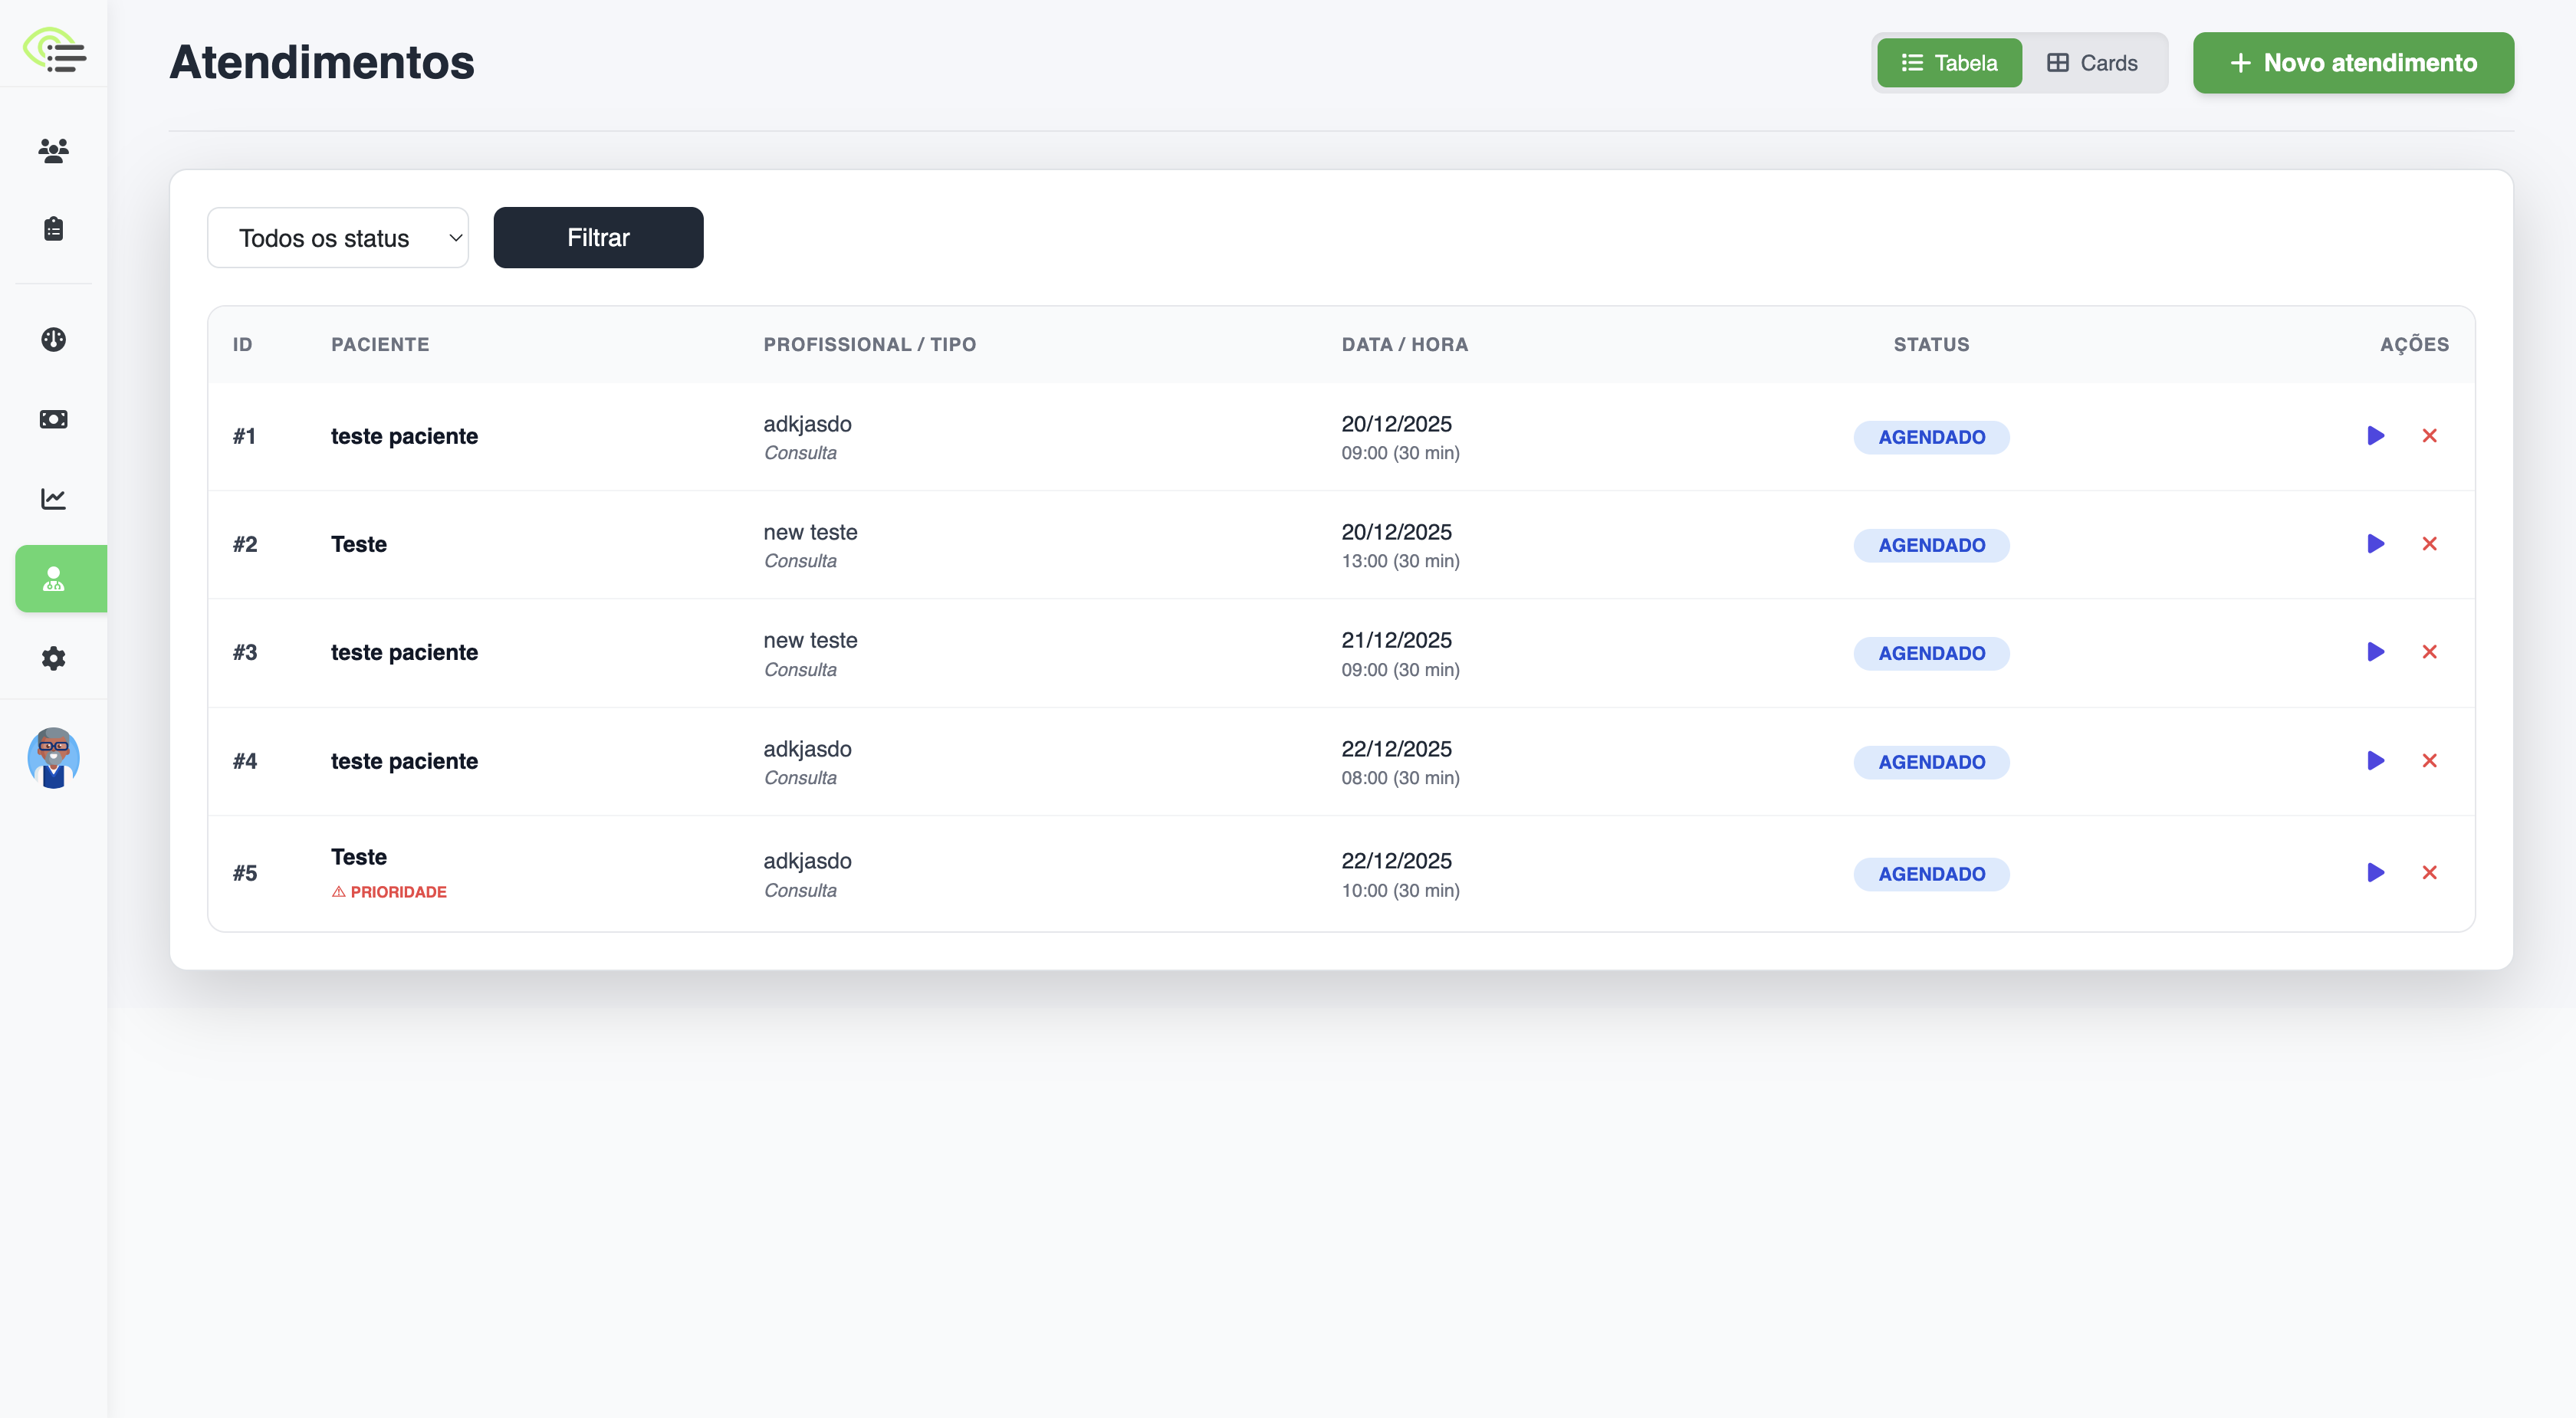This screenshot has width=2576, height=1418.
Task: Select the highlighted doctor icon in sidebar
Action: [54, 579]
